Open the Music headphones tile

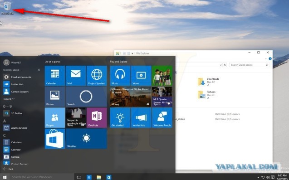[x=120, y=76]
